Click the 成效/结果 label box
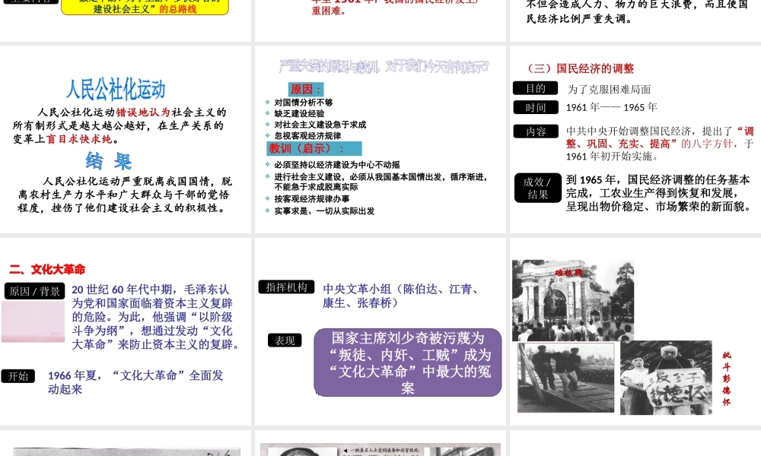This screenshot has height=456, width=761. [x=537, y=188]
